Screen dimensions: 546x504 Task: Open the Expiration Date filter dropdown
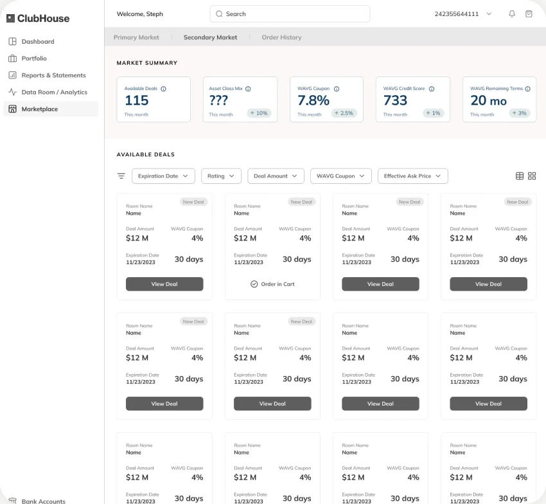[x=163, y=176]
